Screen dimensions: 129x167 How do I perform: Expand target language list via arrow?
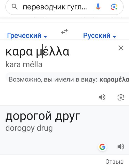pyautogui.click(x=114, y=37)
